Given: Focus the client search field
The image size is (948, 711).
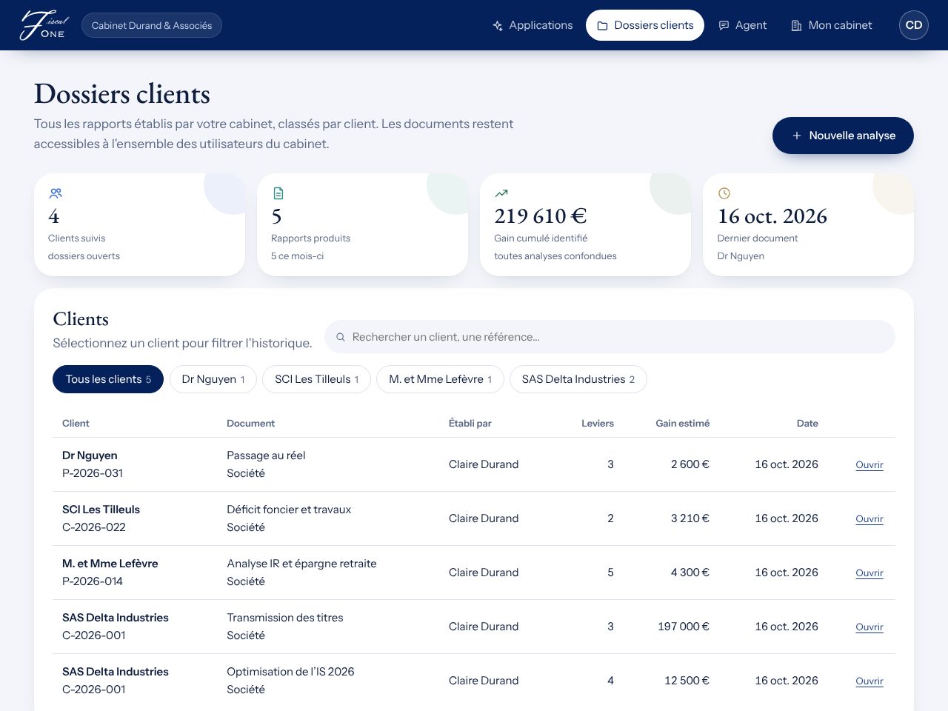Looking at the screenshot, I should (610, 337).
